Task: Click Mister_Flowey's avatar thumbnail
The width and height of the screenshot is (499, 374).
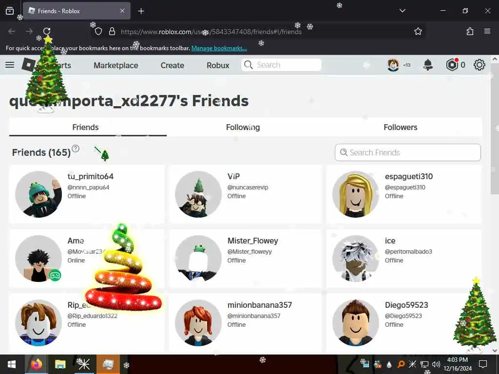Action: [x=198, y=259]
